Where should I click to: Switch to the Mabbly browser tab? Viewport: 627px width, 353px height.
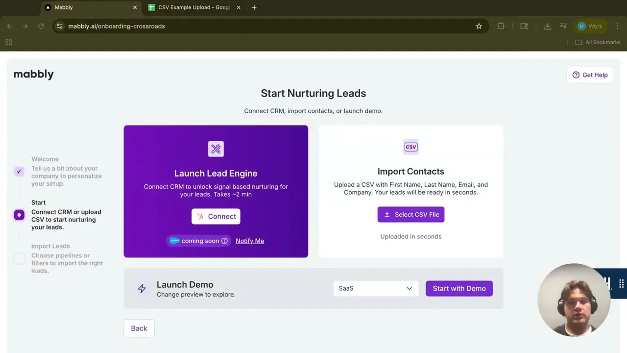[x=91, y=7]
